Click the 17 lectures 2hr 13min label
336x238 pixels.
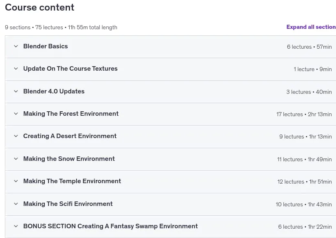(x=304, y=114)
